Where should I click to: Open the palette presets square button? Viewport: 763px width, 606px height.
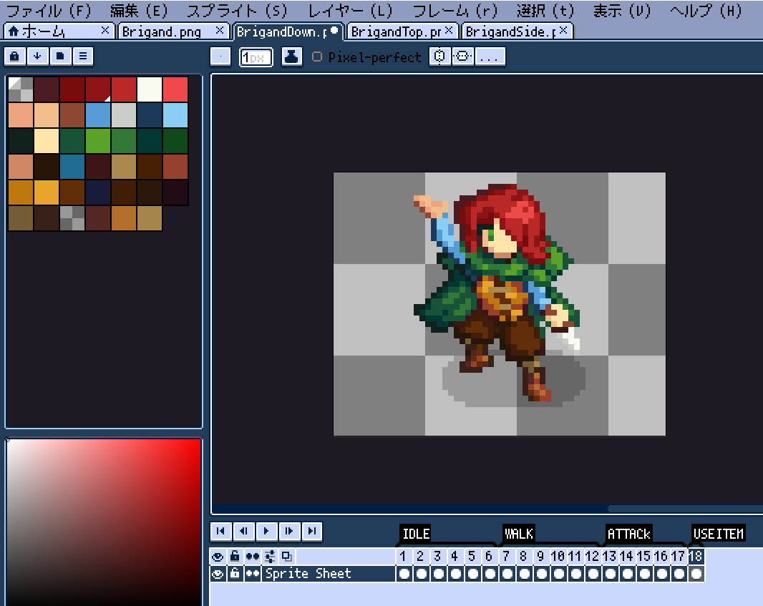tap(60, 57)
